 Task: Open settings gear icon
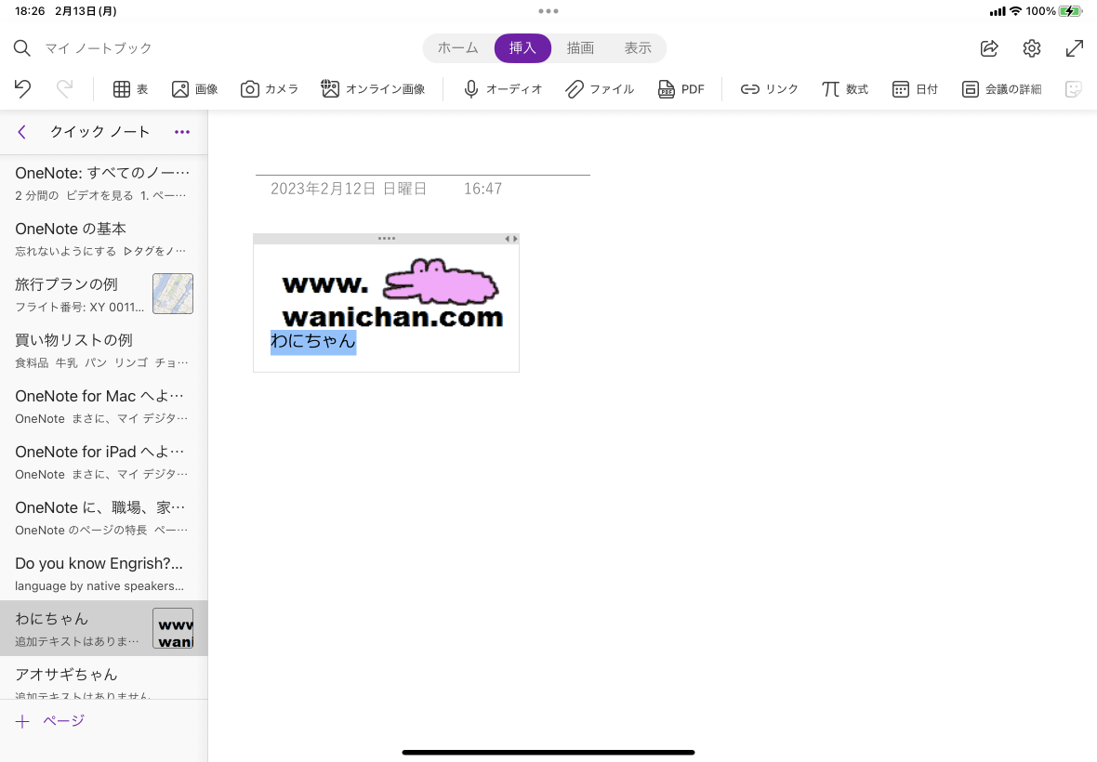click(x=1031, y=48)
